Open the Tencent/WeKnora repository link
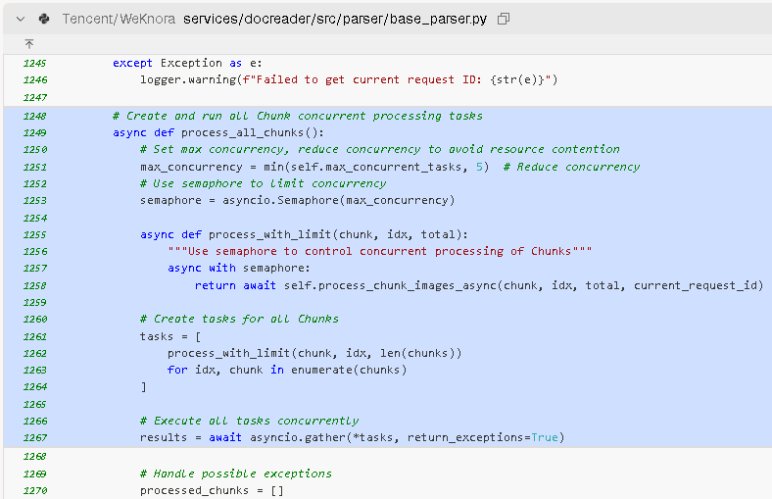 (x=120, y=19)
